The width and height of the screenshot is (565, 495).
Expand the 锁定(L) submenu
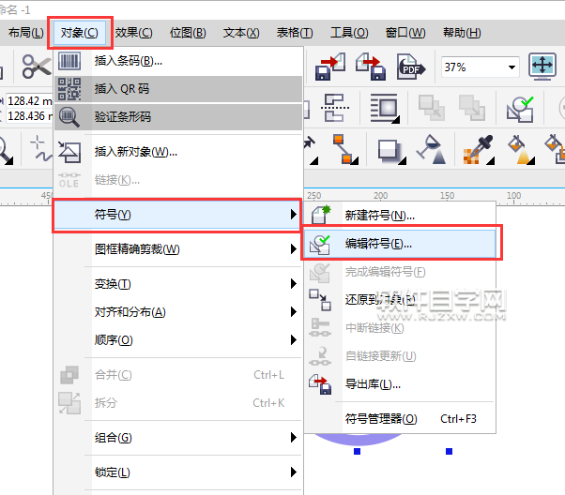pos(178,472)
